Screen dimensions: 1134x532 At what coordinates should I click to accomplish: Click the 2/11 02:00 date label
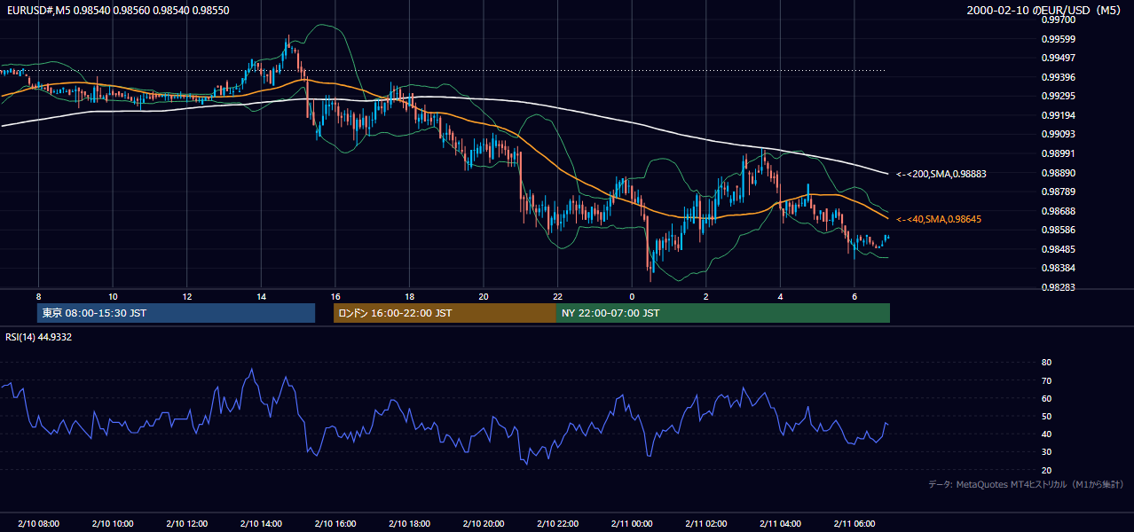click(x=705, y=523)
